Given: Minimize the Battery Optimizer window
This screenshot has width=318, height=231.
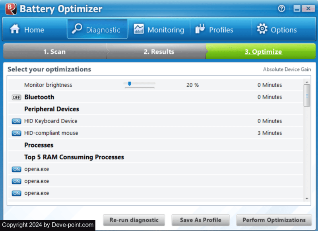Looking at the screenshot, I should [297, 8].
